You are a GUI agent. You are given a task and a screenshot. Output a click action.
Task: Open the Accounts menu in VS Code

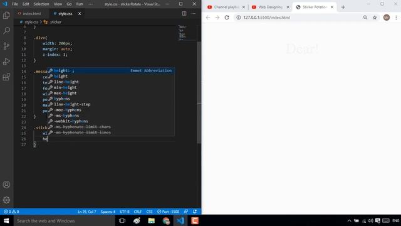click(6, 185)
